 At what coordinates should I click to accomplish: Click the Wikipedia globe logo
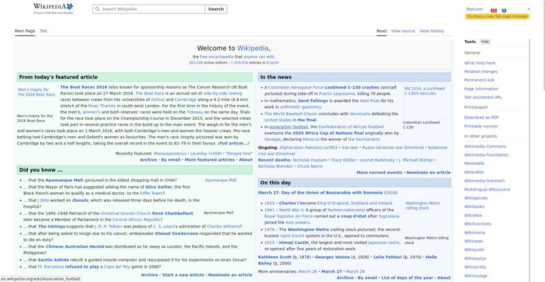(x=53, y=8)
